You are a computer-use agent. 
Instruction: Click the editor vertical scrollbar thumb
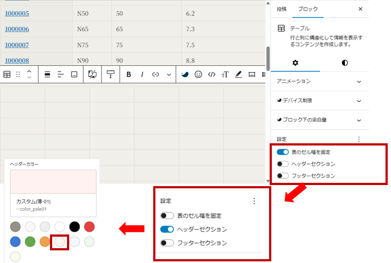pyautogui.click(x=268, y=59)
